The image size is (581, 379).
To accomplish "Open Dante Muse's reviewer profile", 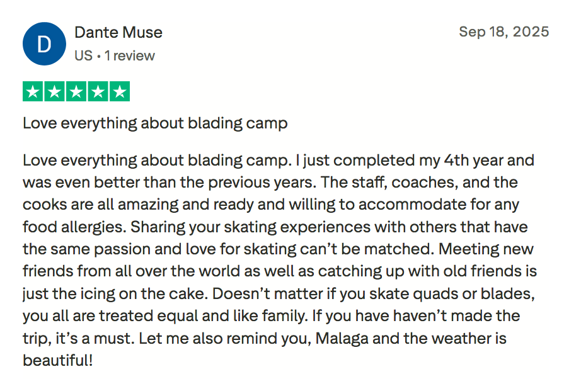I will point(118,32).
